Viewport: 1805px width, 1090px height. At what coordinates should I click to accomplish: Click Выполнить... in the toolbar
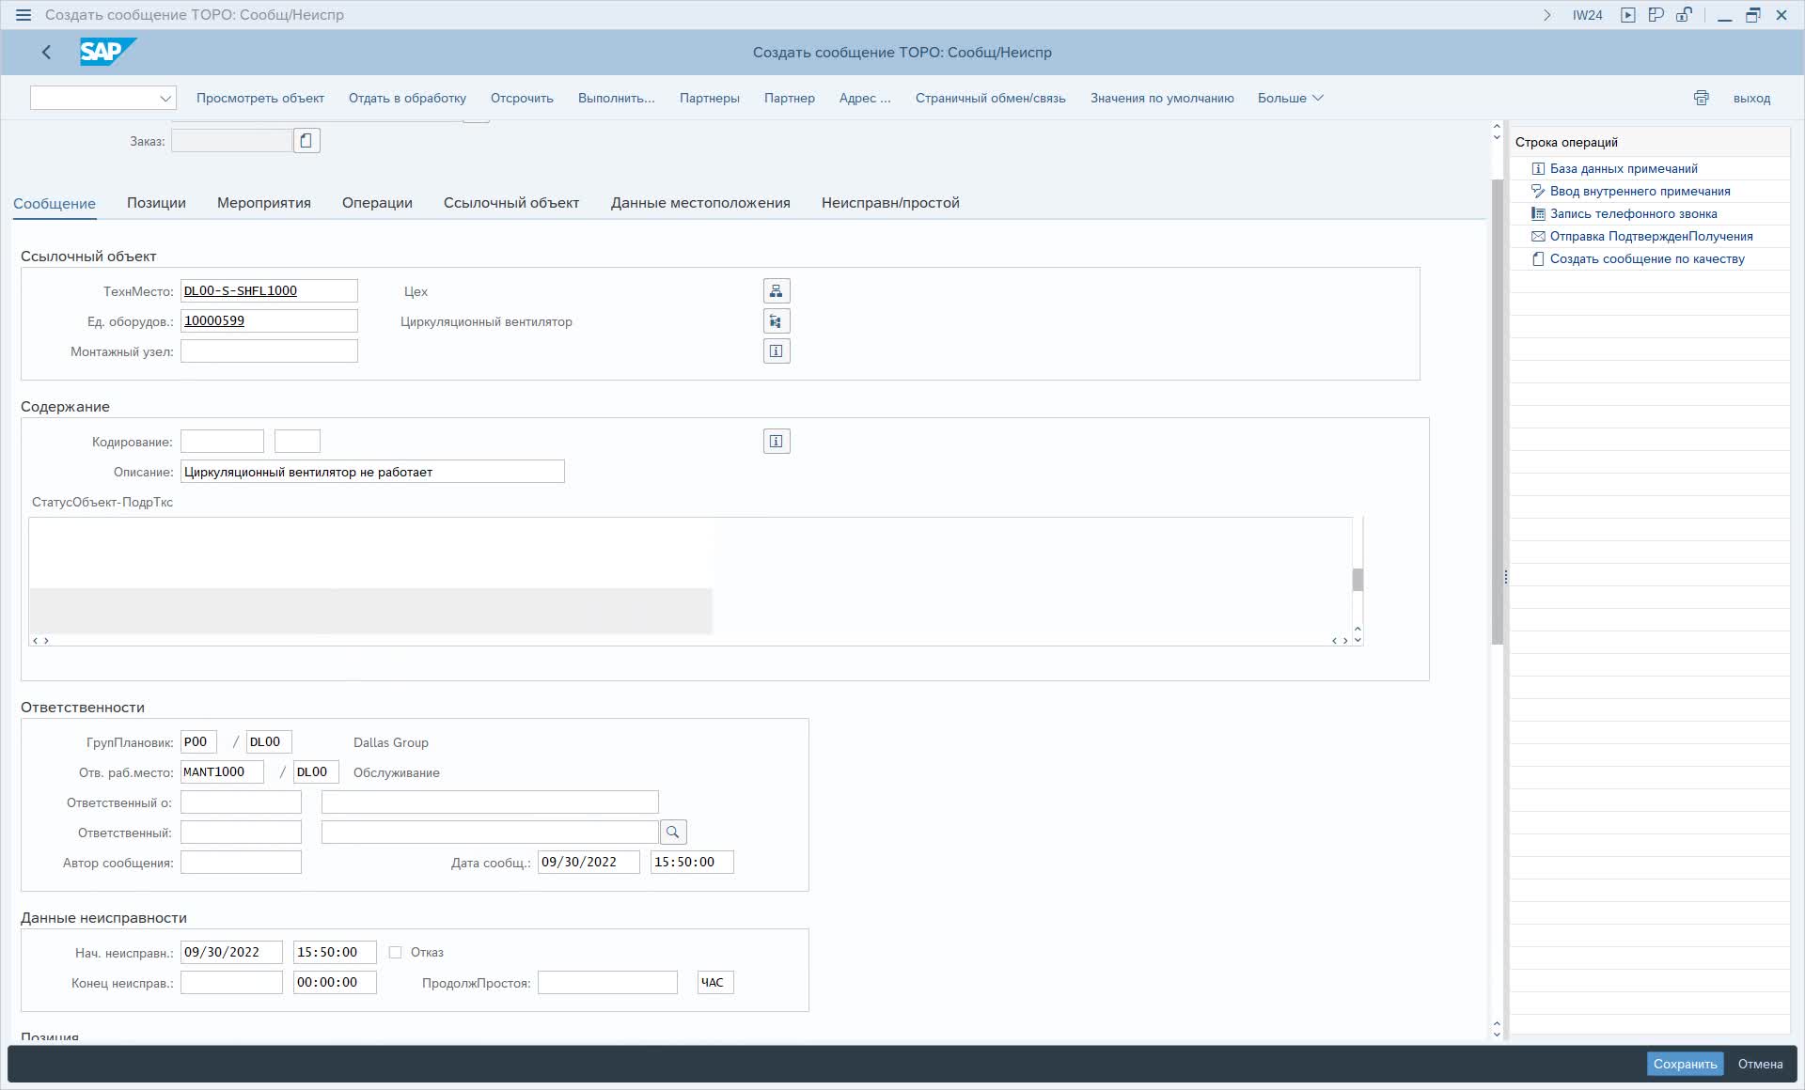coord(617,98)
